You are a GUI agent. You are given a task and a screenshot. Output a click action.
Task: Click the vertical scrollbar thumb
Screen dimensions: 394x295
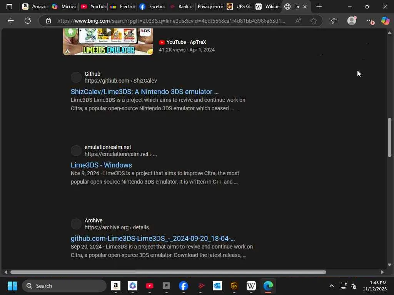pyautogui.click(x=389, y=138)
